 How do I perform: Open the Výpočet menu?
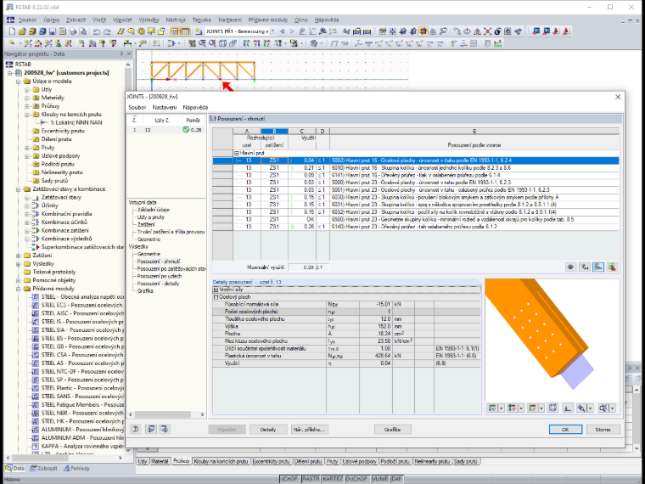[122, 20]
